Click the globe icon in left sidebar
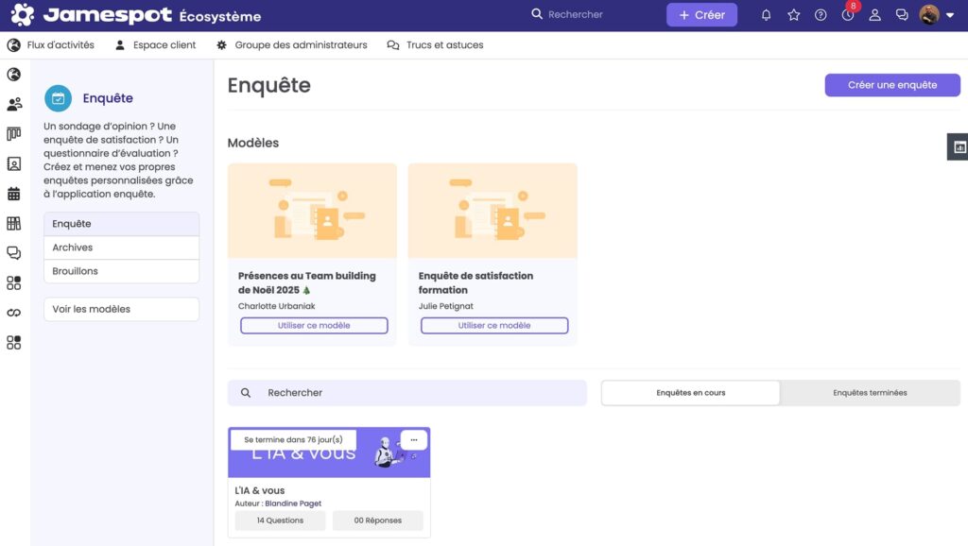968x546 pixels. click(13, 75)
